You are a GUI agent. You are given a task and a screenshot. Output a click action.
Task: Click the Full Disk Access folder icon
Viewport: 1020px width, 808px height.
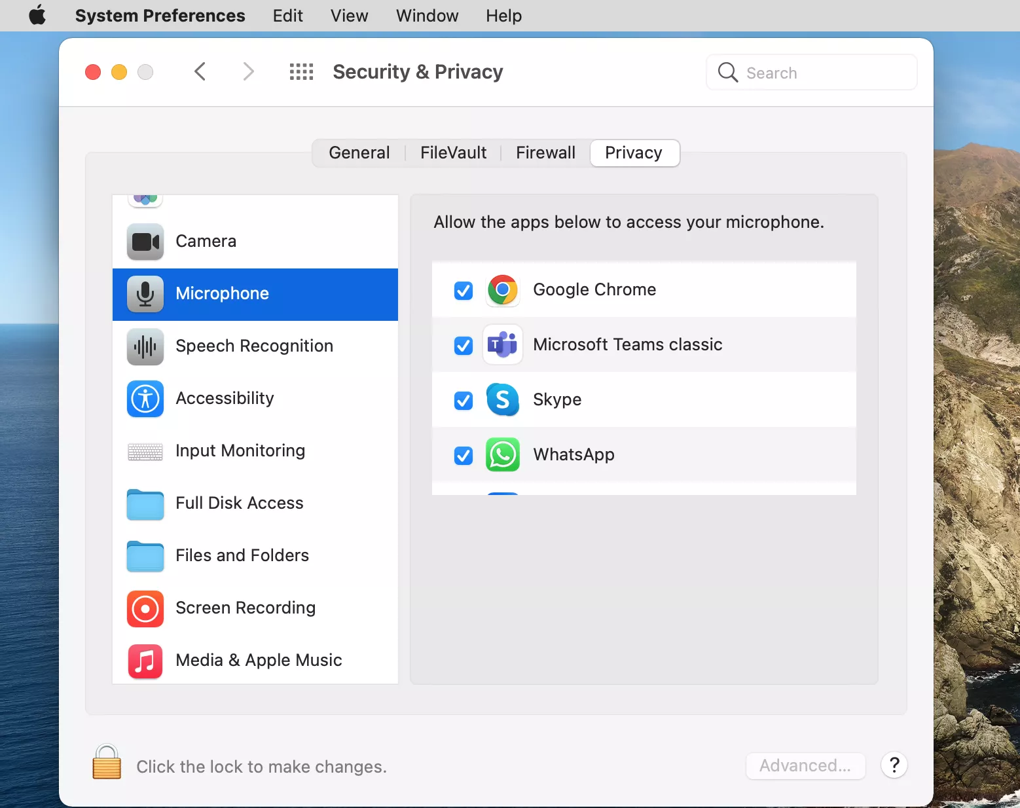click(145, 504)
